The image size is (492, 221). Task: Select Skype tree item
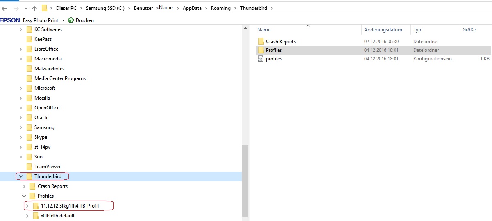tap(41, 137)
